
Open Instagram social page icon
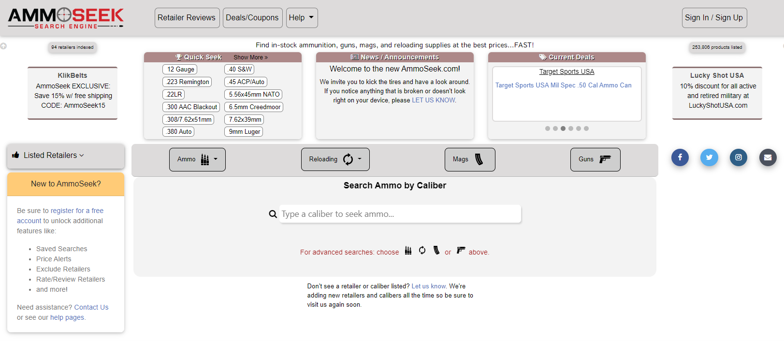tap(739, 157)
